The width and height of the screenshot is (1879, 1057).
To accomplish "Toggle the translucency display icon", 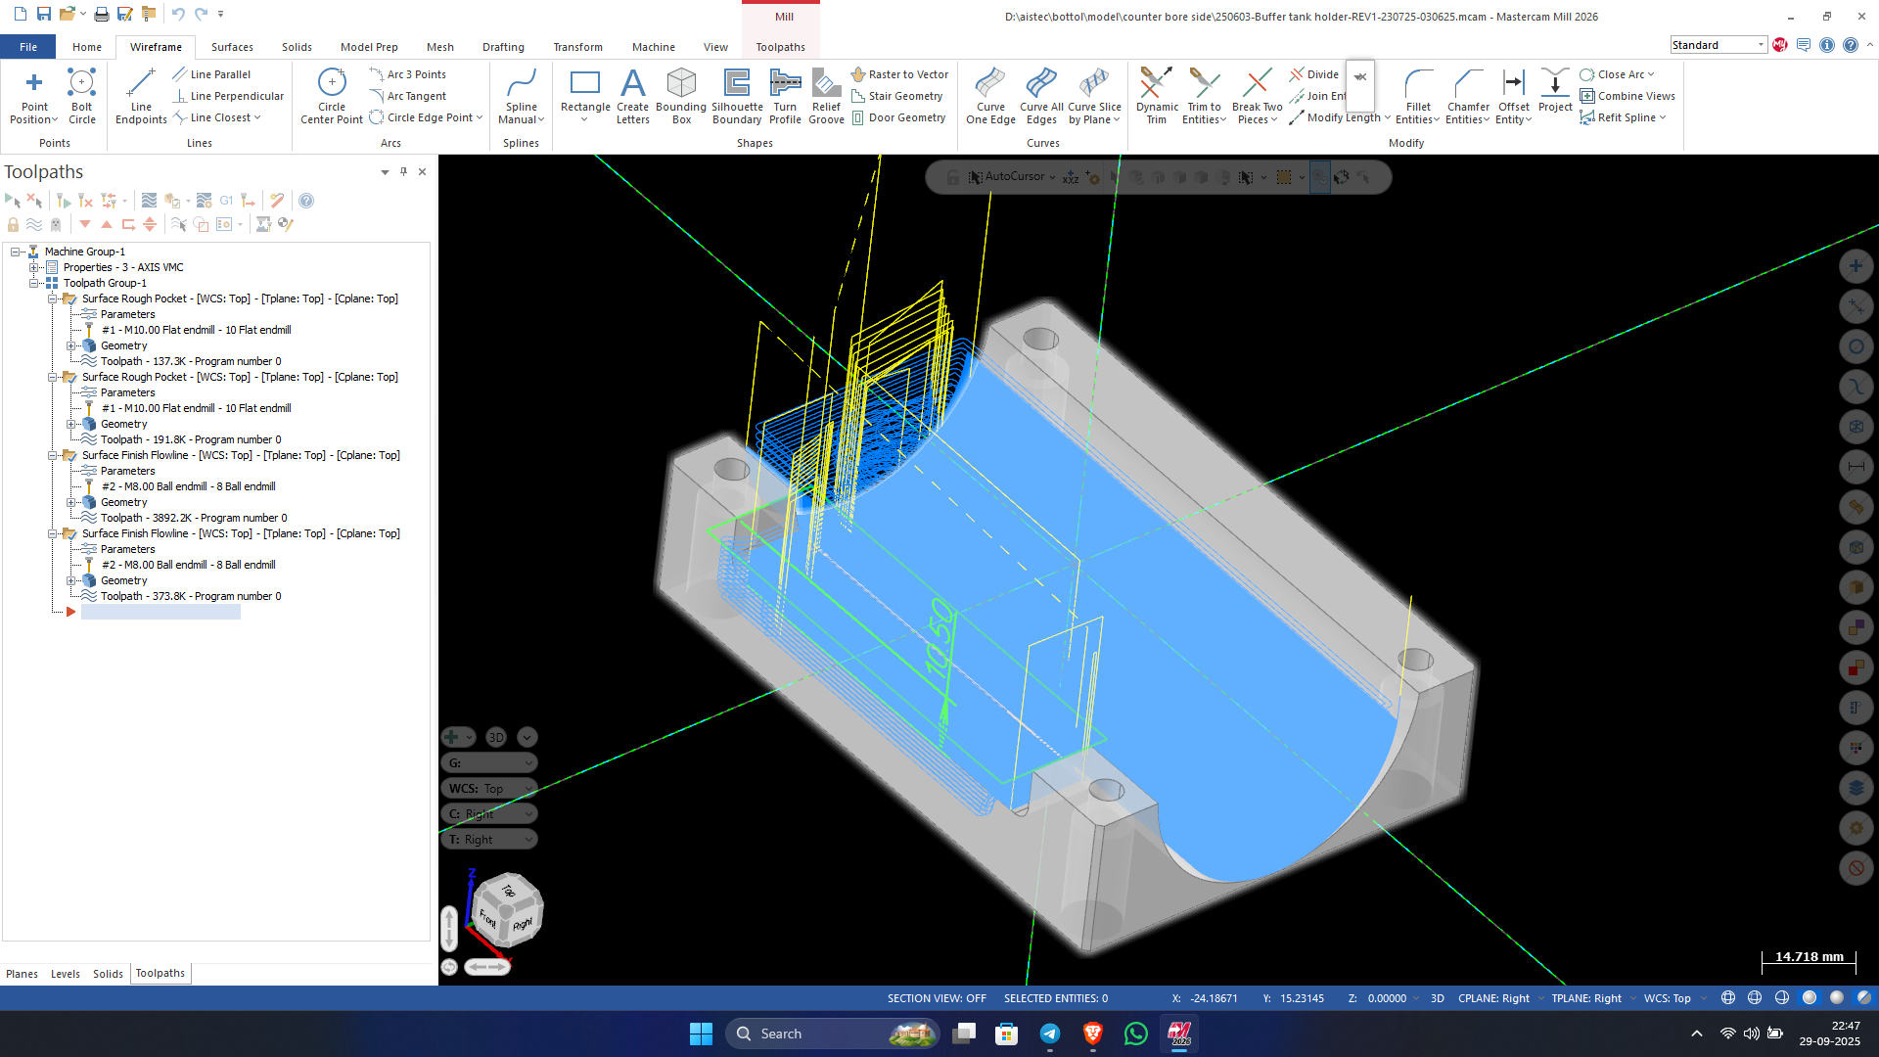I will click(1864, 998).
